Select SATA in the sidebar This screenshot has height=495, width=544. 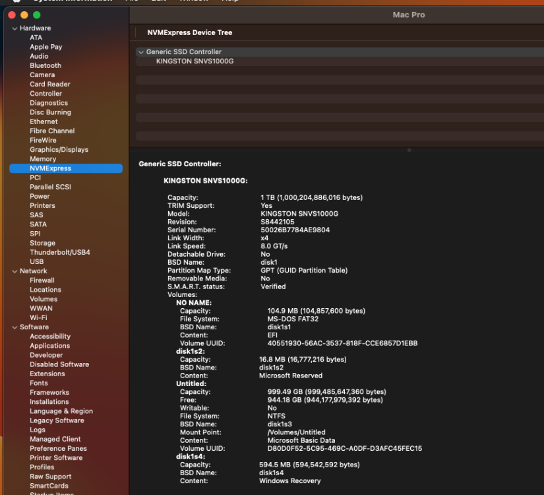click(38, 225)
